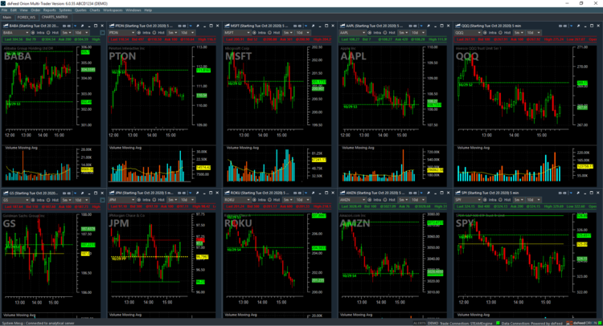This screenshot has width=603, height=326.
Task: Click the link icons in ROKU chart title bar
Action: [x=298, y=193]
